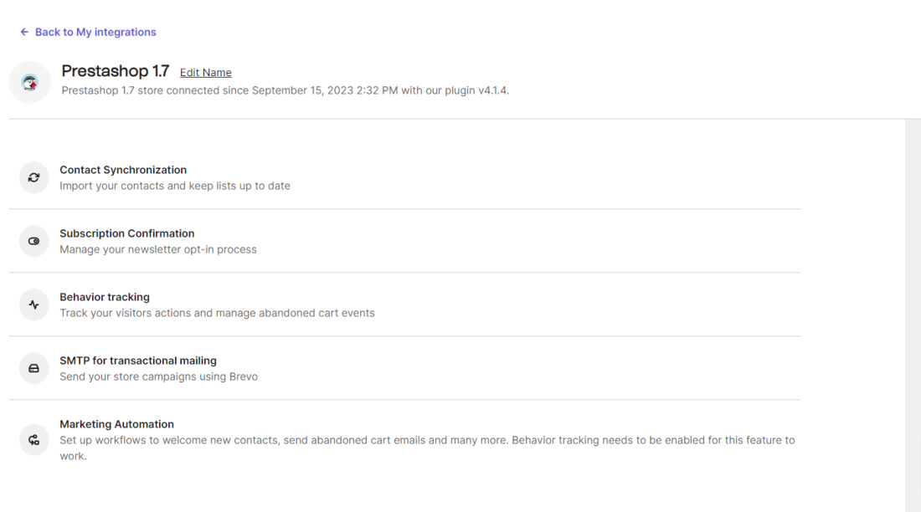Click the "Send your store campaigns using Brevo" text
Image resolution: width=921 pixels, height=512 pixels.
[158, 376]
